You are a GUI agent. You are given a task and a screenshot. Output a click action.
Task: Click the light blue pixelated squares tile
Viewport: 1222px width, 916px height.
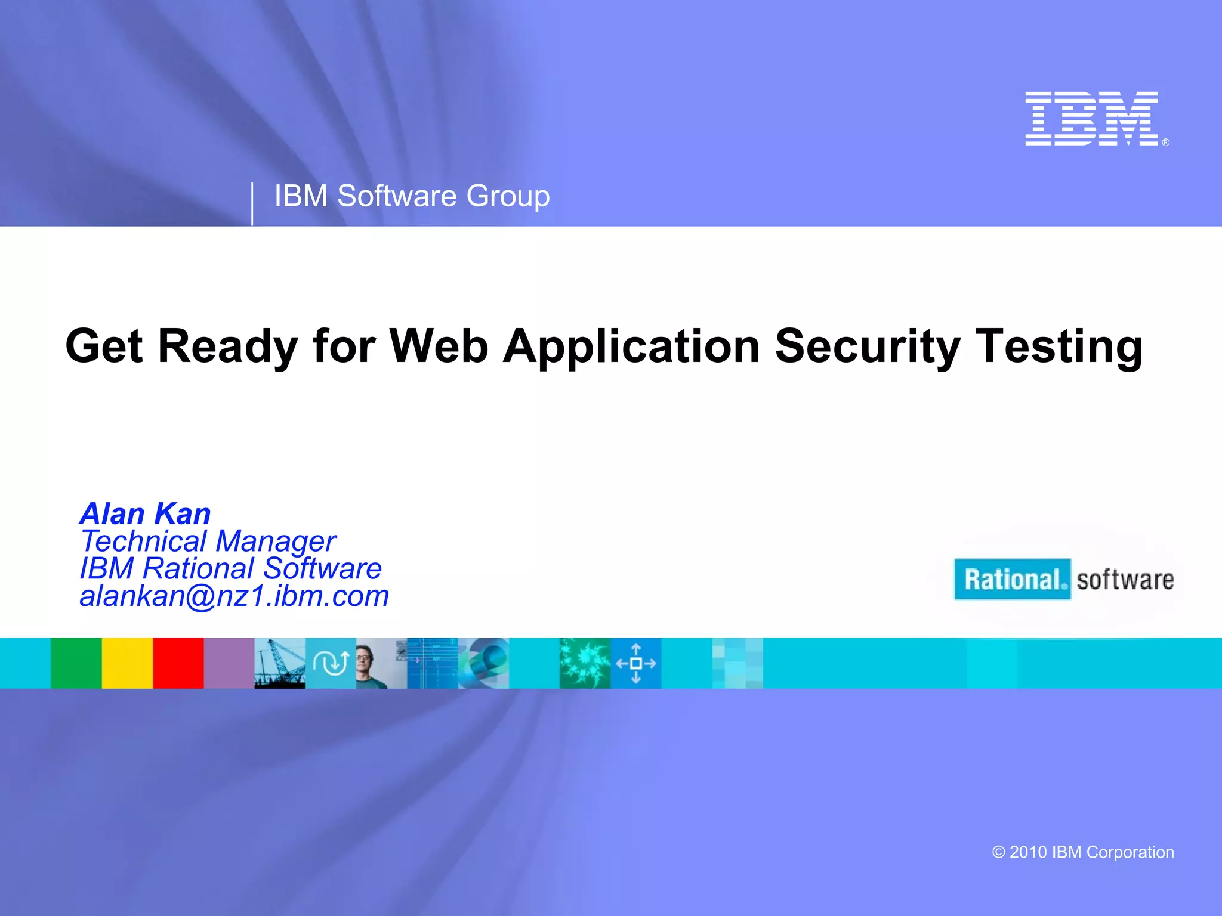(737, 663)
